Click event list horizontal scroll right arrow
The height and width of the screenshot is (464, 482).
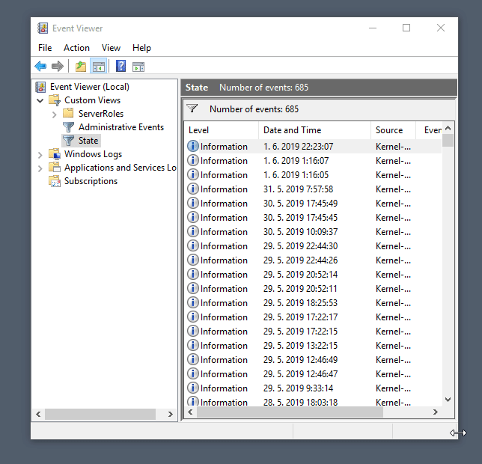[x=436, y=412]
